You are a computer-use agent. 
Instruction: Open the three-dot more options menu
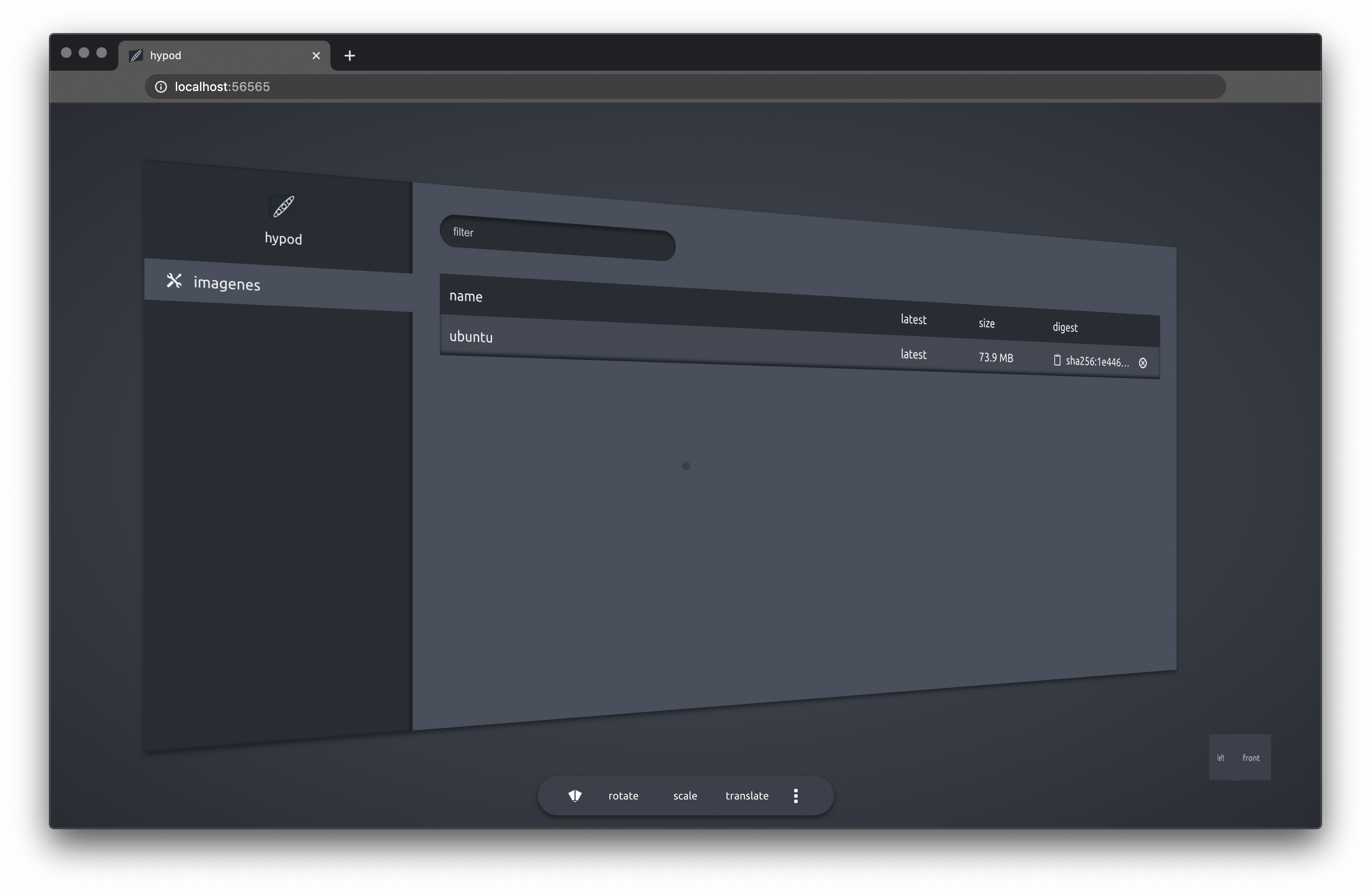[795, 796]
